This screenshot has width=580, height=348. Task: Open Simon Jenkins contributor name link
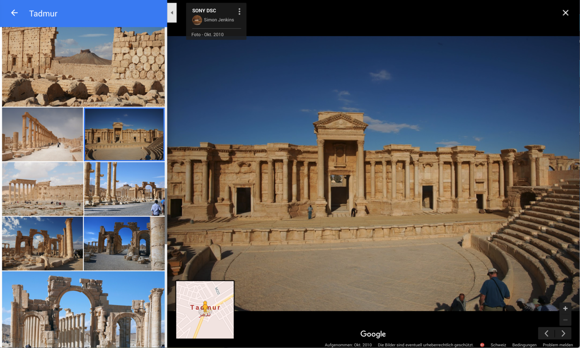click(x=219, y=20)
